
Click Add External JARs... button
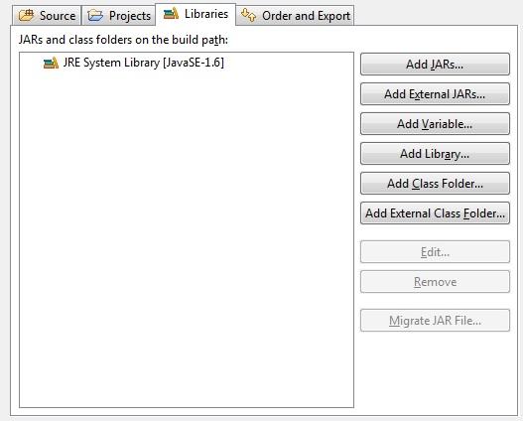pyautogui.click(x=435, y=93)
